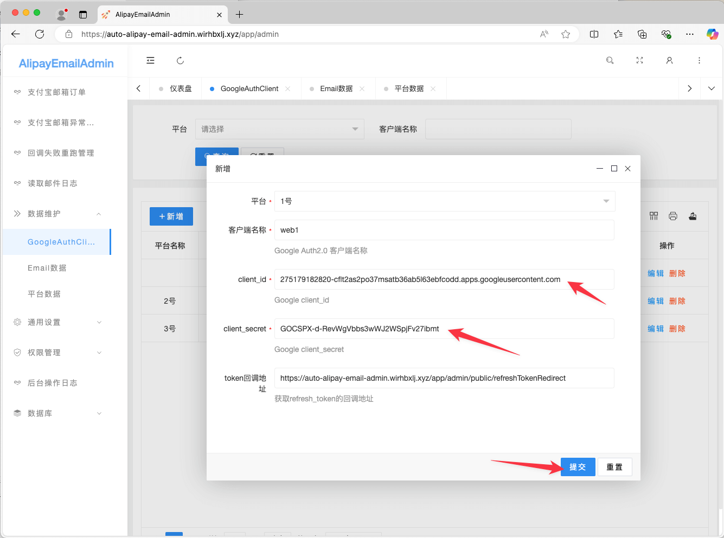Select GoogleAuthClient in the sidebar
This screenshot has width=724, height=538.
tap(57, 242)
